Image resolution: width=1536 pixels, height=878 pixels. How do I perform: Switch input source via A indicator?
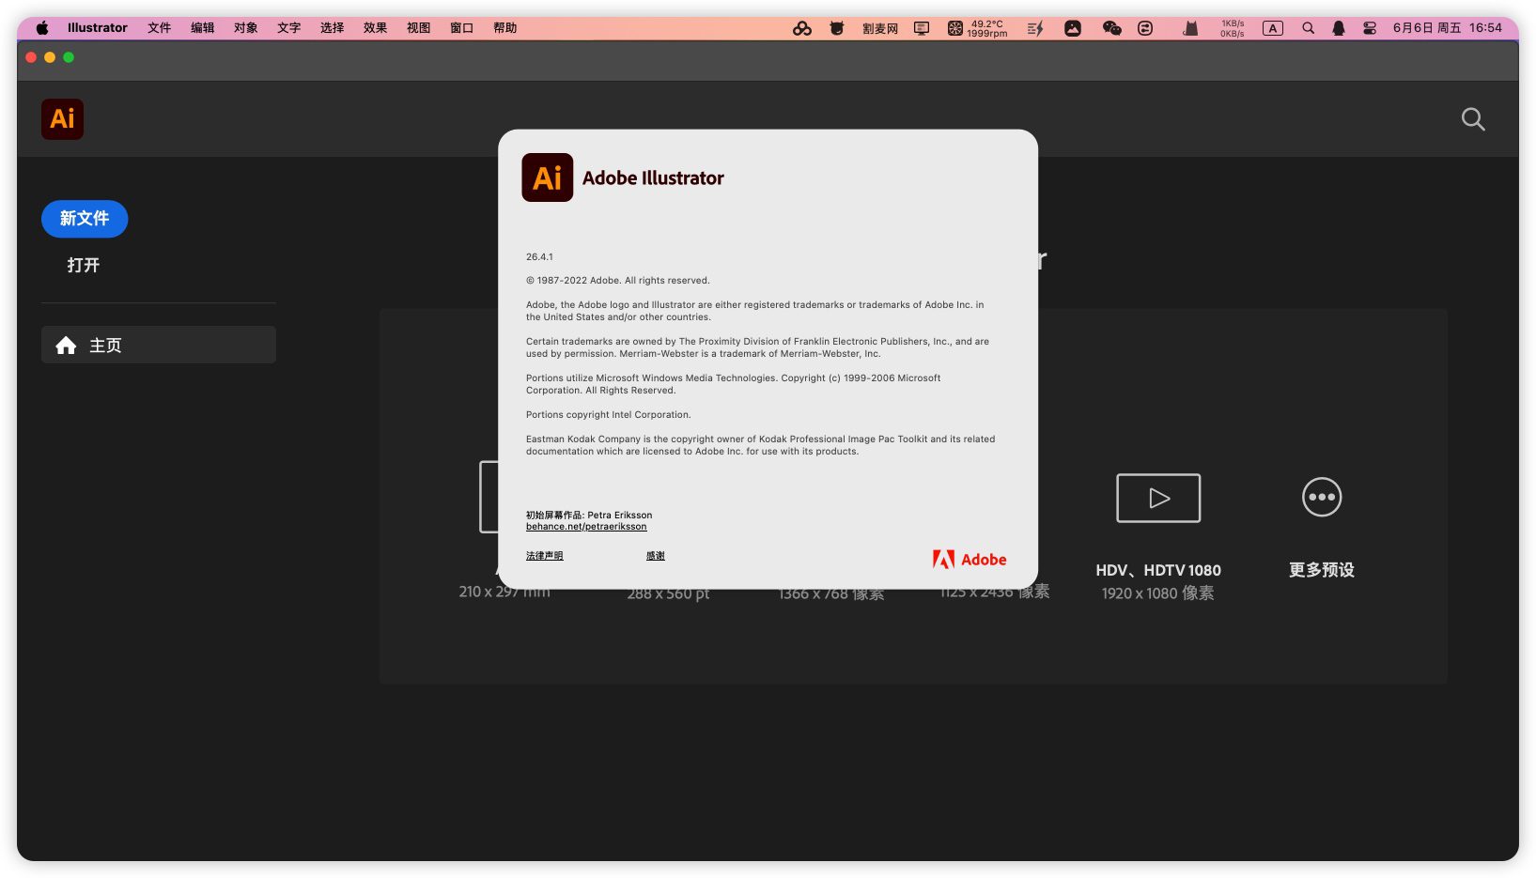pyautogui.click(x=1272, y=28)
